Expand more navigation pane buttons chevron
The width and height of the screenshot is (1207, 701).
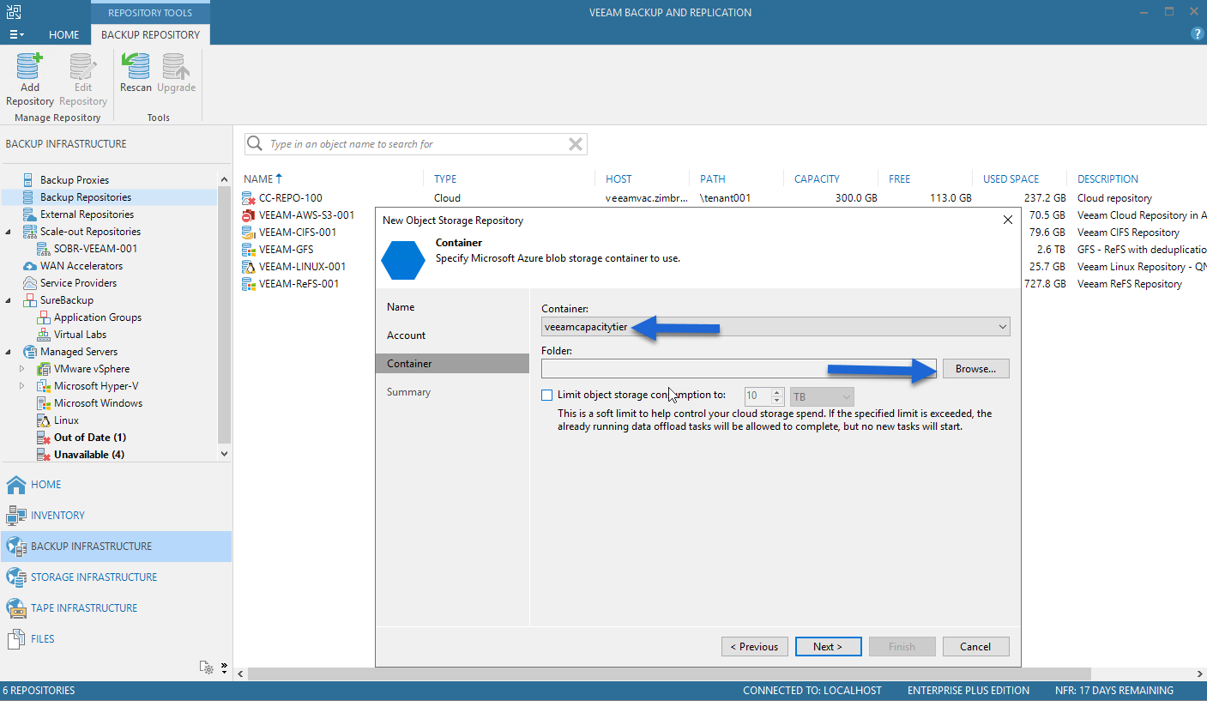pyautogui.click(x=224, y=667)
